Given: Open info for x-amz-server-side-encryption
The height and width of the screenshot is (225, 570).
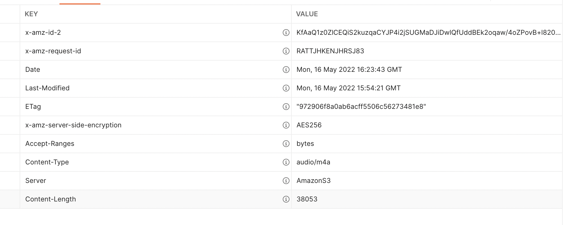Looking at the screenshot, I should click(x=286, y=125).
